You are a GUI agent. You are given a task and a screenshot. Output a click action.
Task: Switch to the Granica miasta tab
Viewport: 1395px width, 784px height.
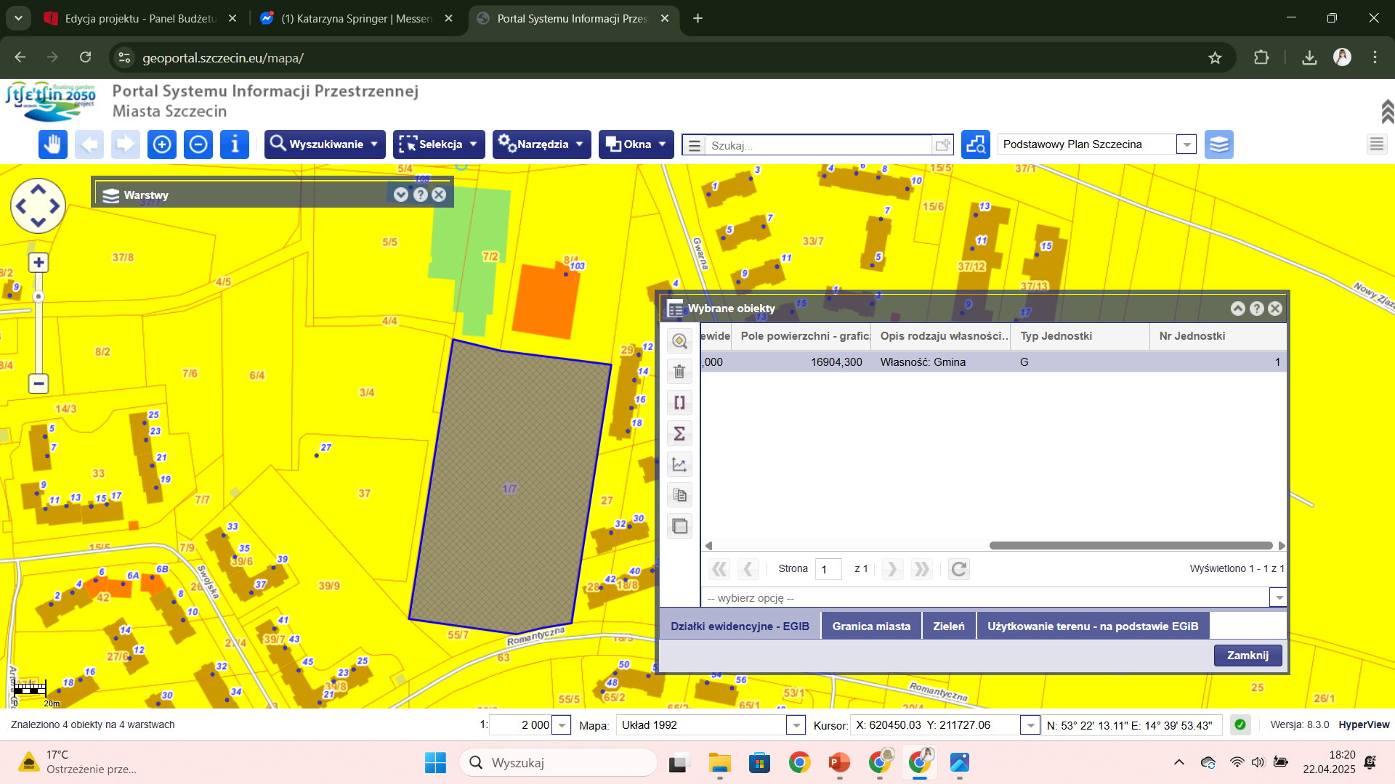pos(870,626)
